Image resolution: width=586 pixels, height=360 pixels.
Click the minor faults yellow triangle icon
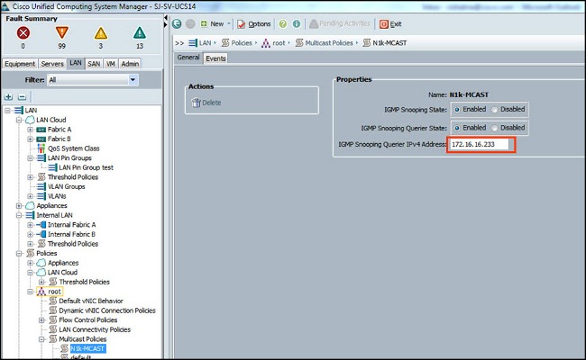click(101, 33)
